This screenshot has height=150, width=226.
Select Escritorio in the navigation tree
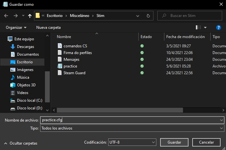24,62
